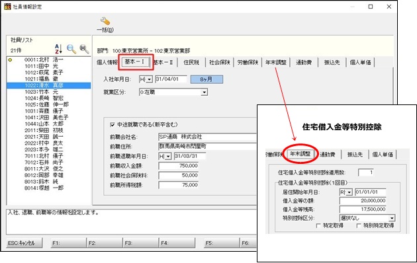Click 振込先 tab in inset panel
Image resolution: width=417 pixels, height=263 pixels.
(355, 155)
